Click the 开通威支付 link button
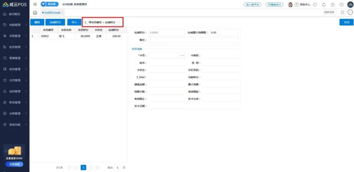This screenshot has height=172, width=354. pos(274,5)
